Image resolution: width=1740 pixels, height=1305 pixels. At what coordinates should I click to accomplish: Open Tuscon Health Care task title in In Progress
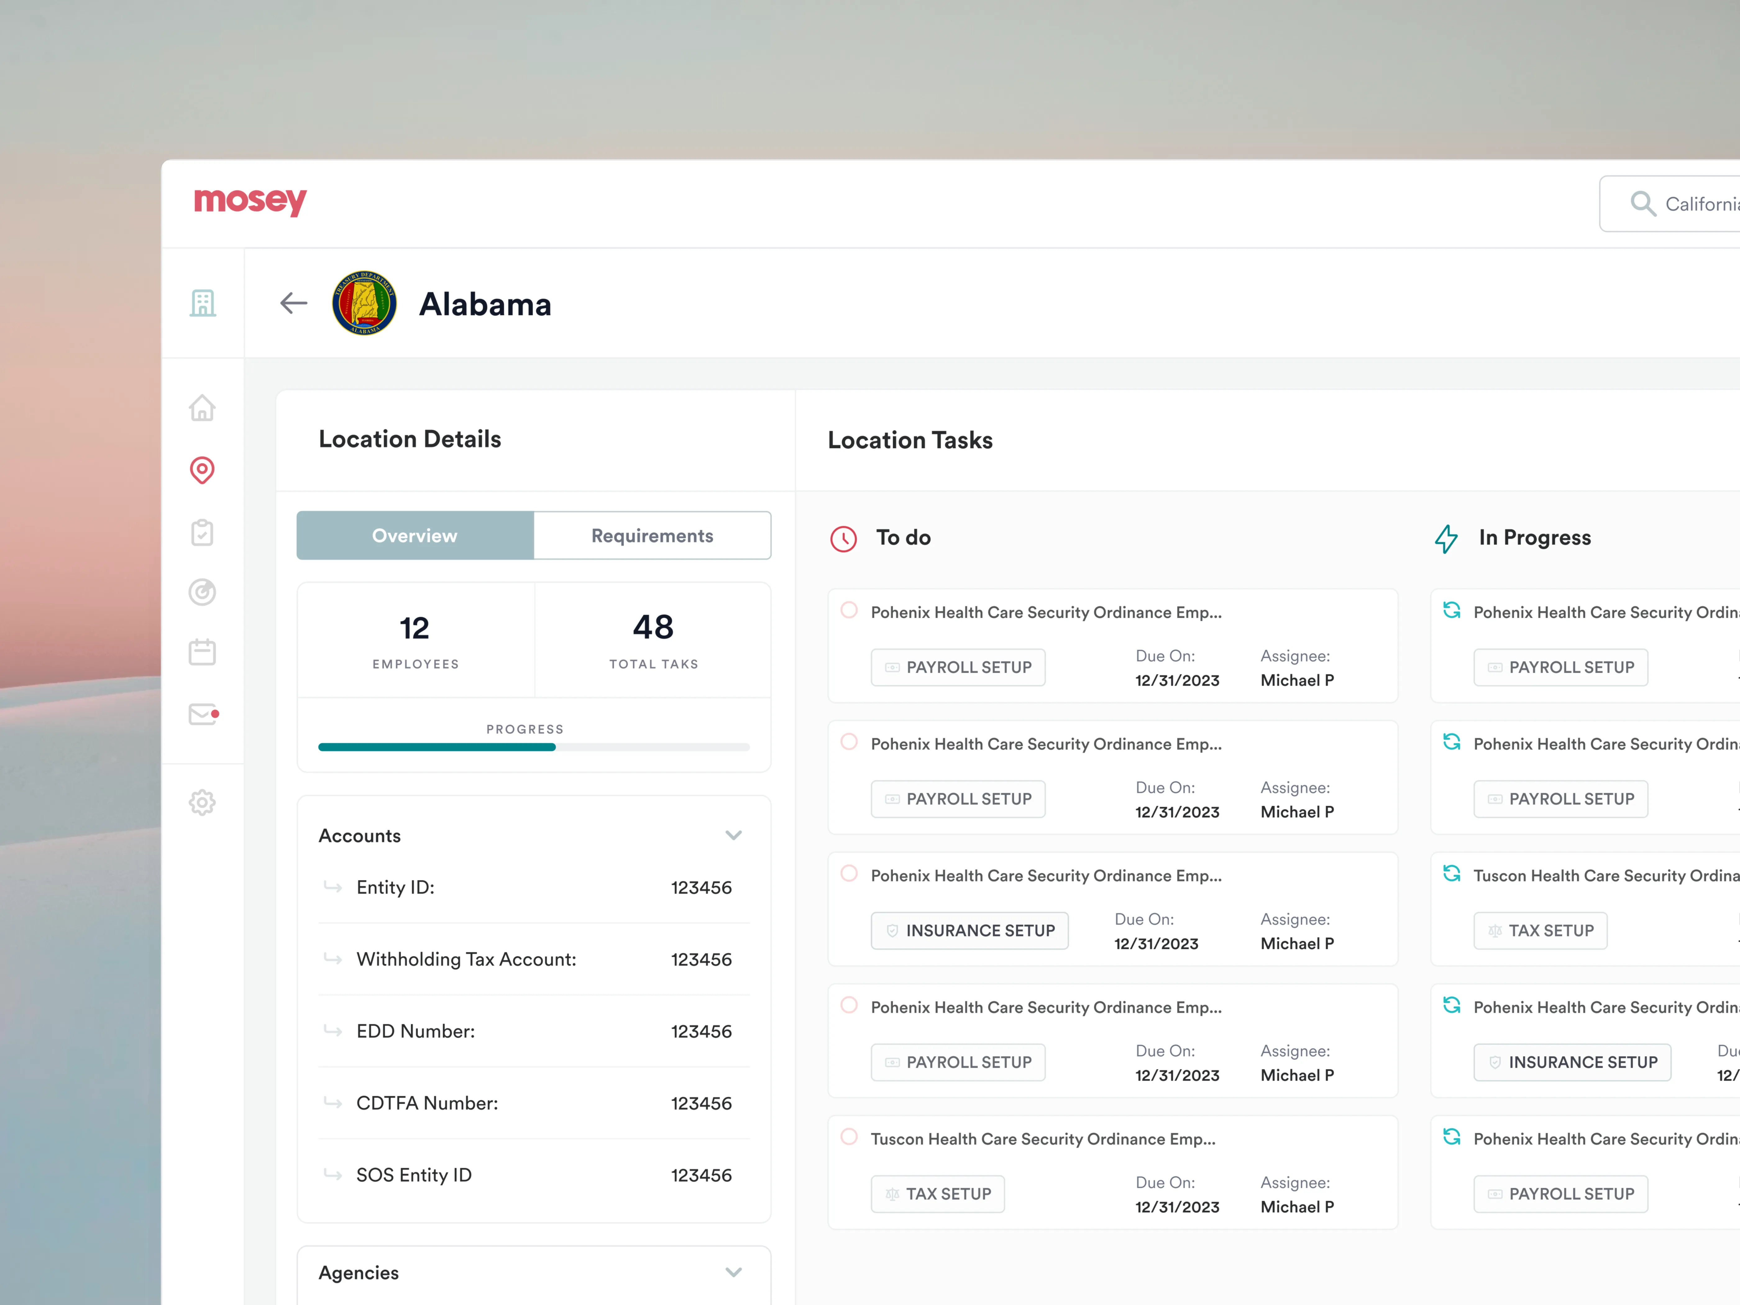click(x=1606, y=876)
